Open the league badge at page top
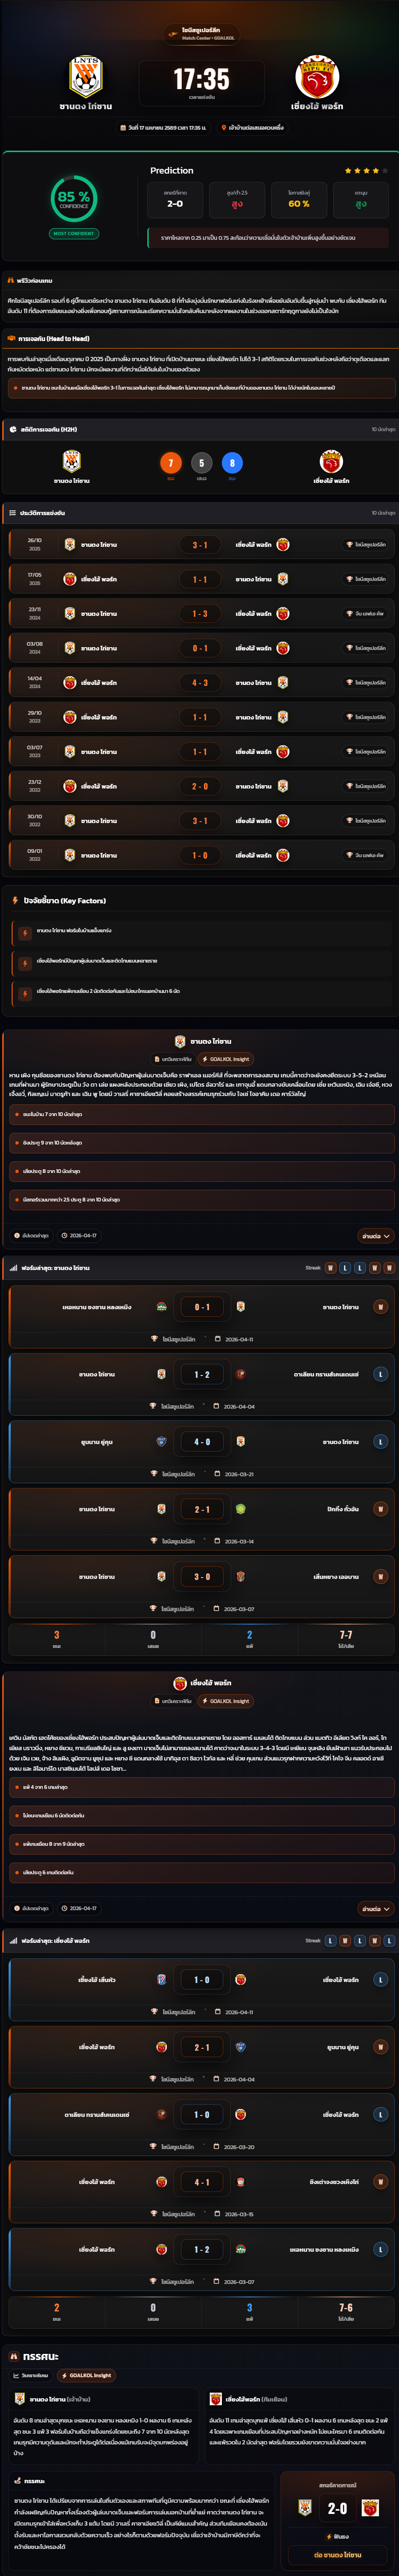 tap(201, 34)
